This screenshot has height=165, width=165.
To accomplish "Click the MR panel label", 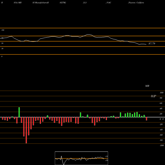I will 147,86.
